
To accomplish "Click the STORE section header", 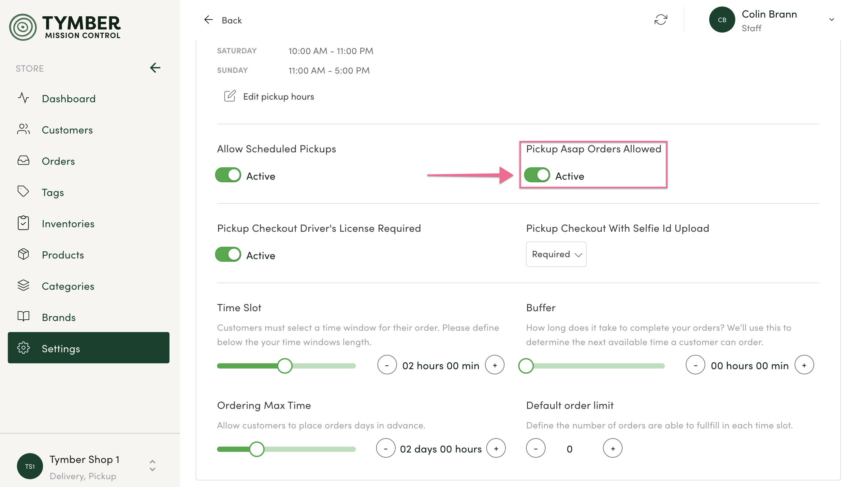I will click(30, 69).
